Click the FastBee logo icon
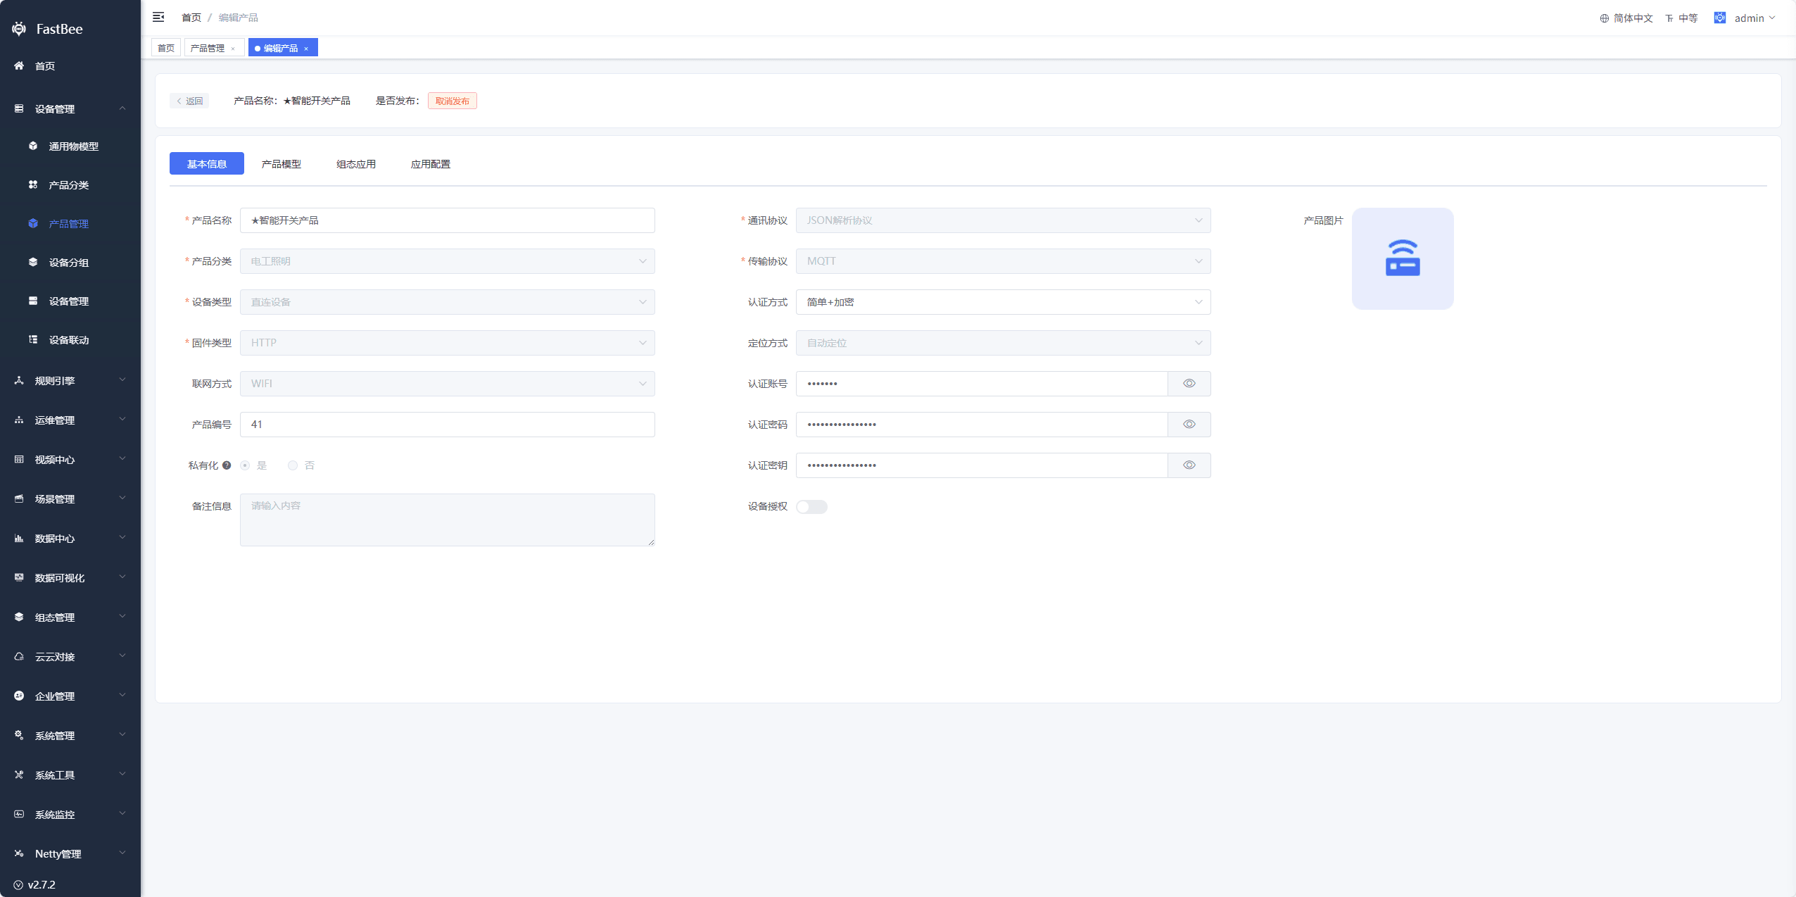The image size is (1796, 897). pos(19,29)
